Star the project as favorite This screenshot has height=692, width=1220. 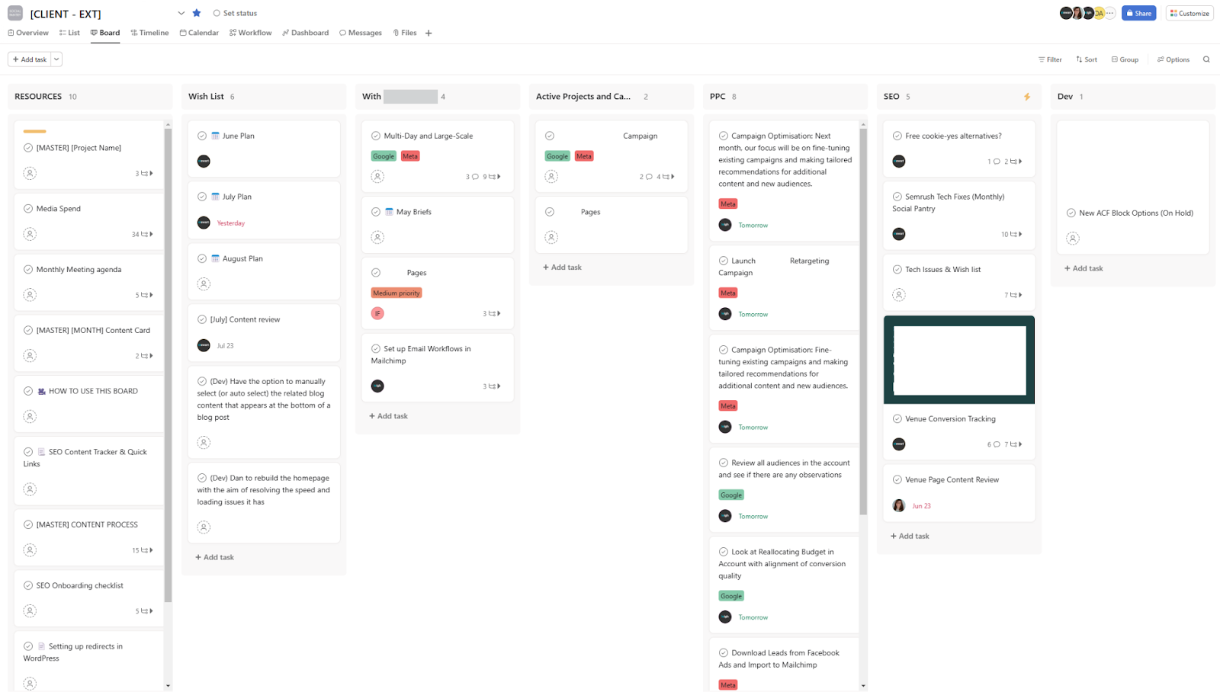[x=197, y=13]
